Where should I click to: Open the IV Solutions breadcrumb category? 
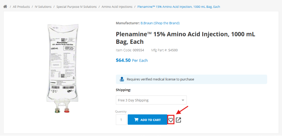(43, 7)
